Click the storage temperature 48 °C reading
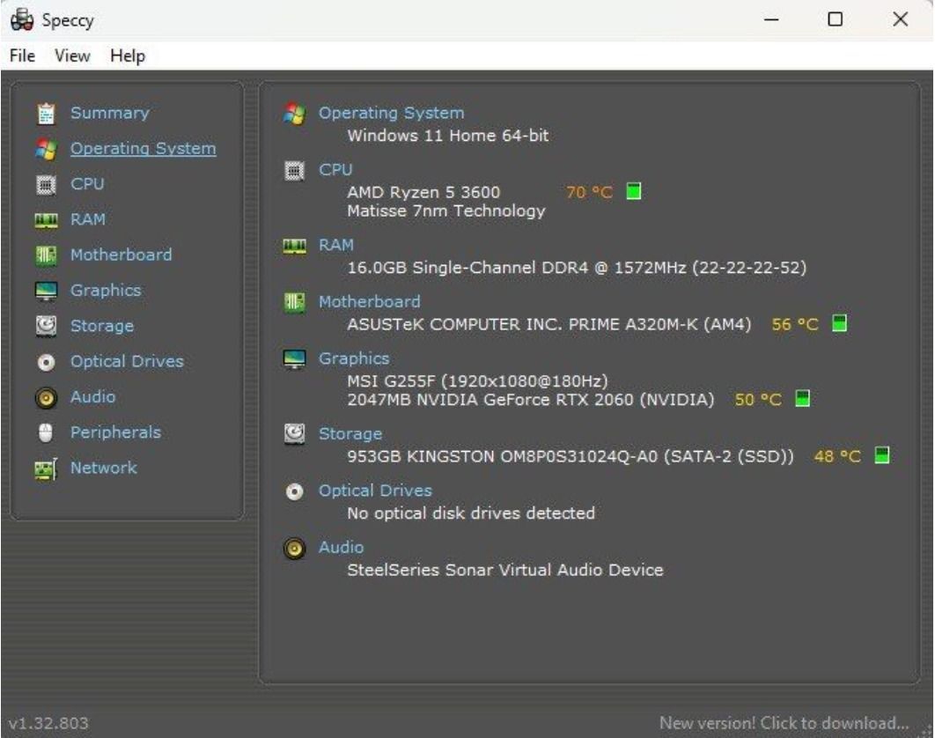 [x=838, y=456]
